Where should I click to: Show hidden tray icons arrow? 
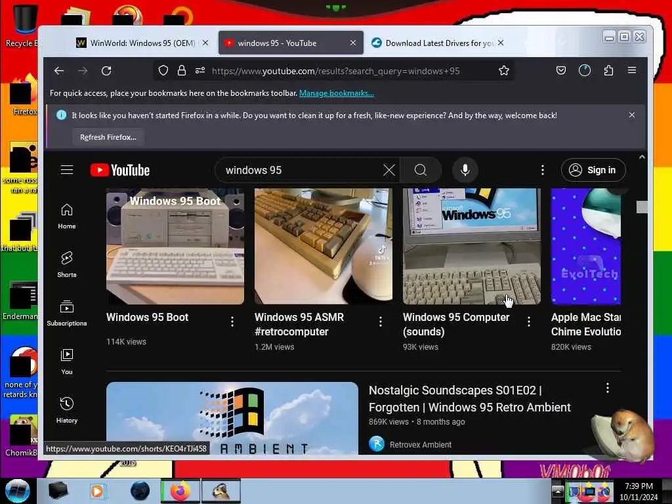coord(558,492)
